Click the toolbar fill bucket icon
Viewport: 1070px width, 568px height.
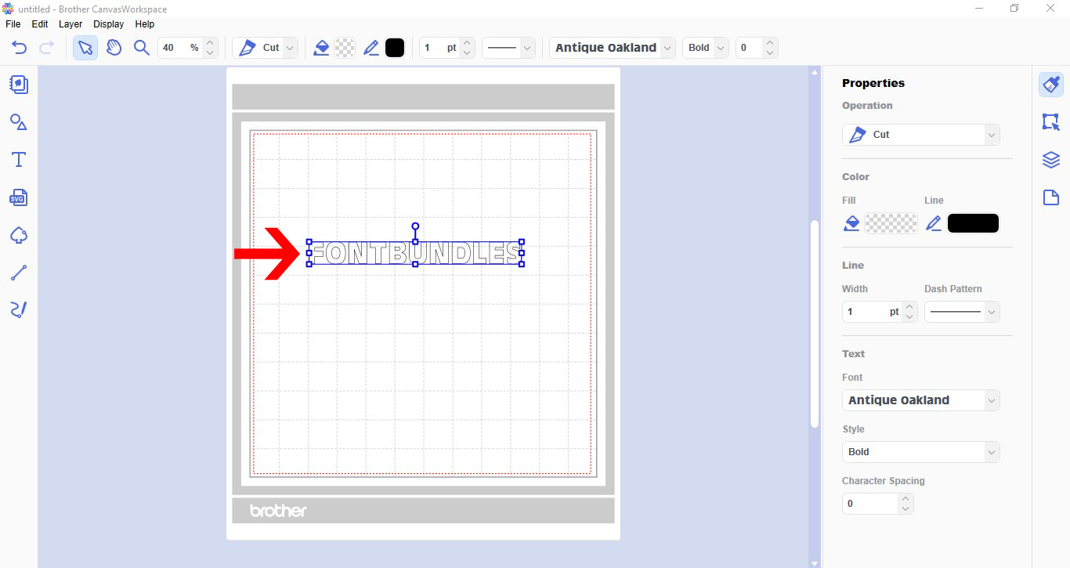click(321, 48)
